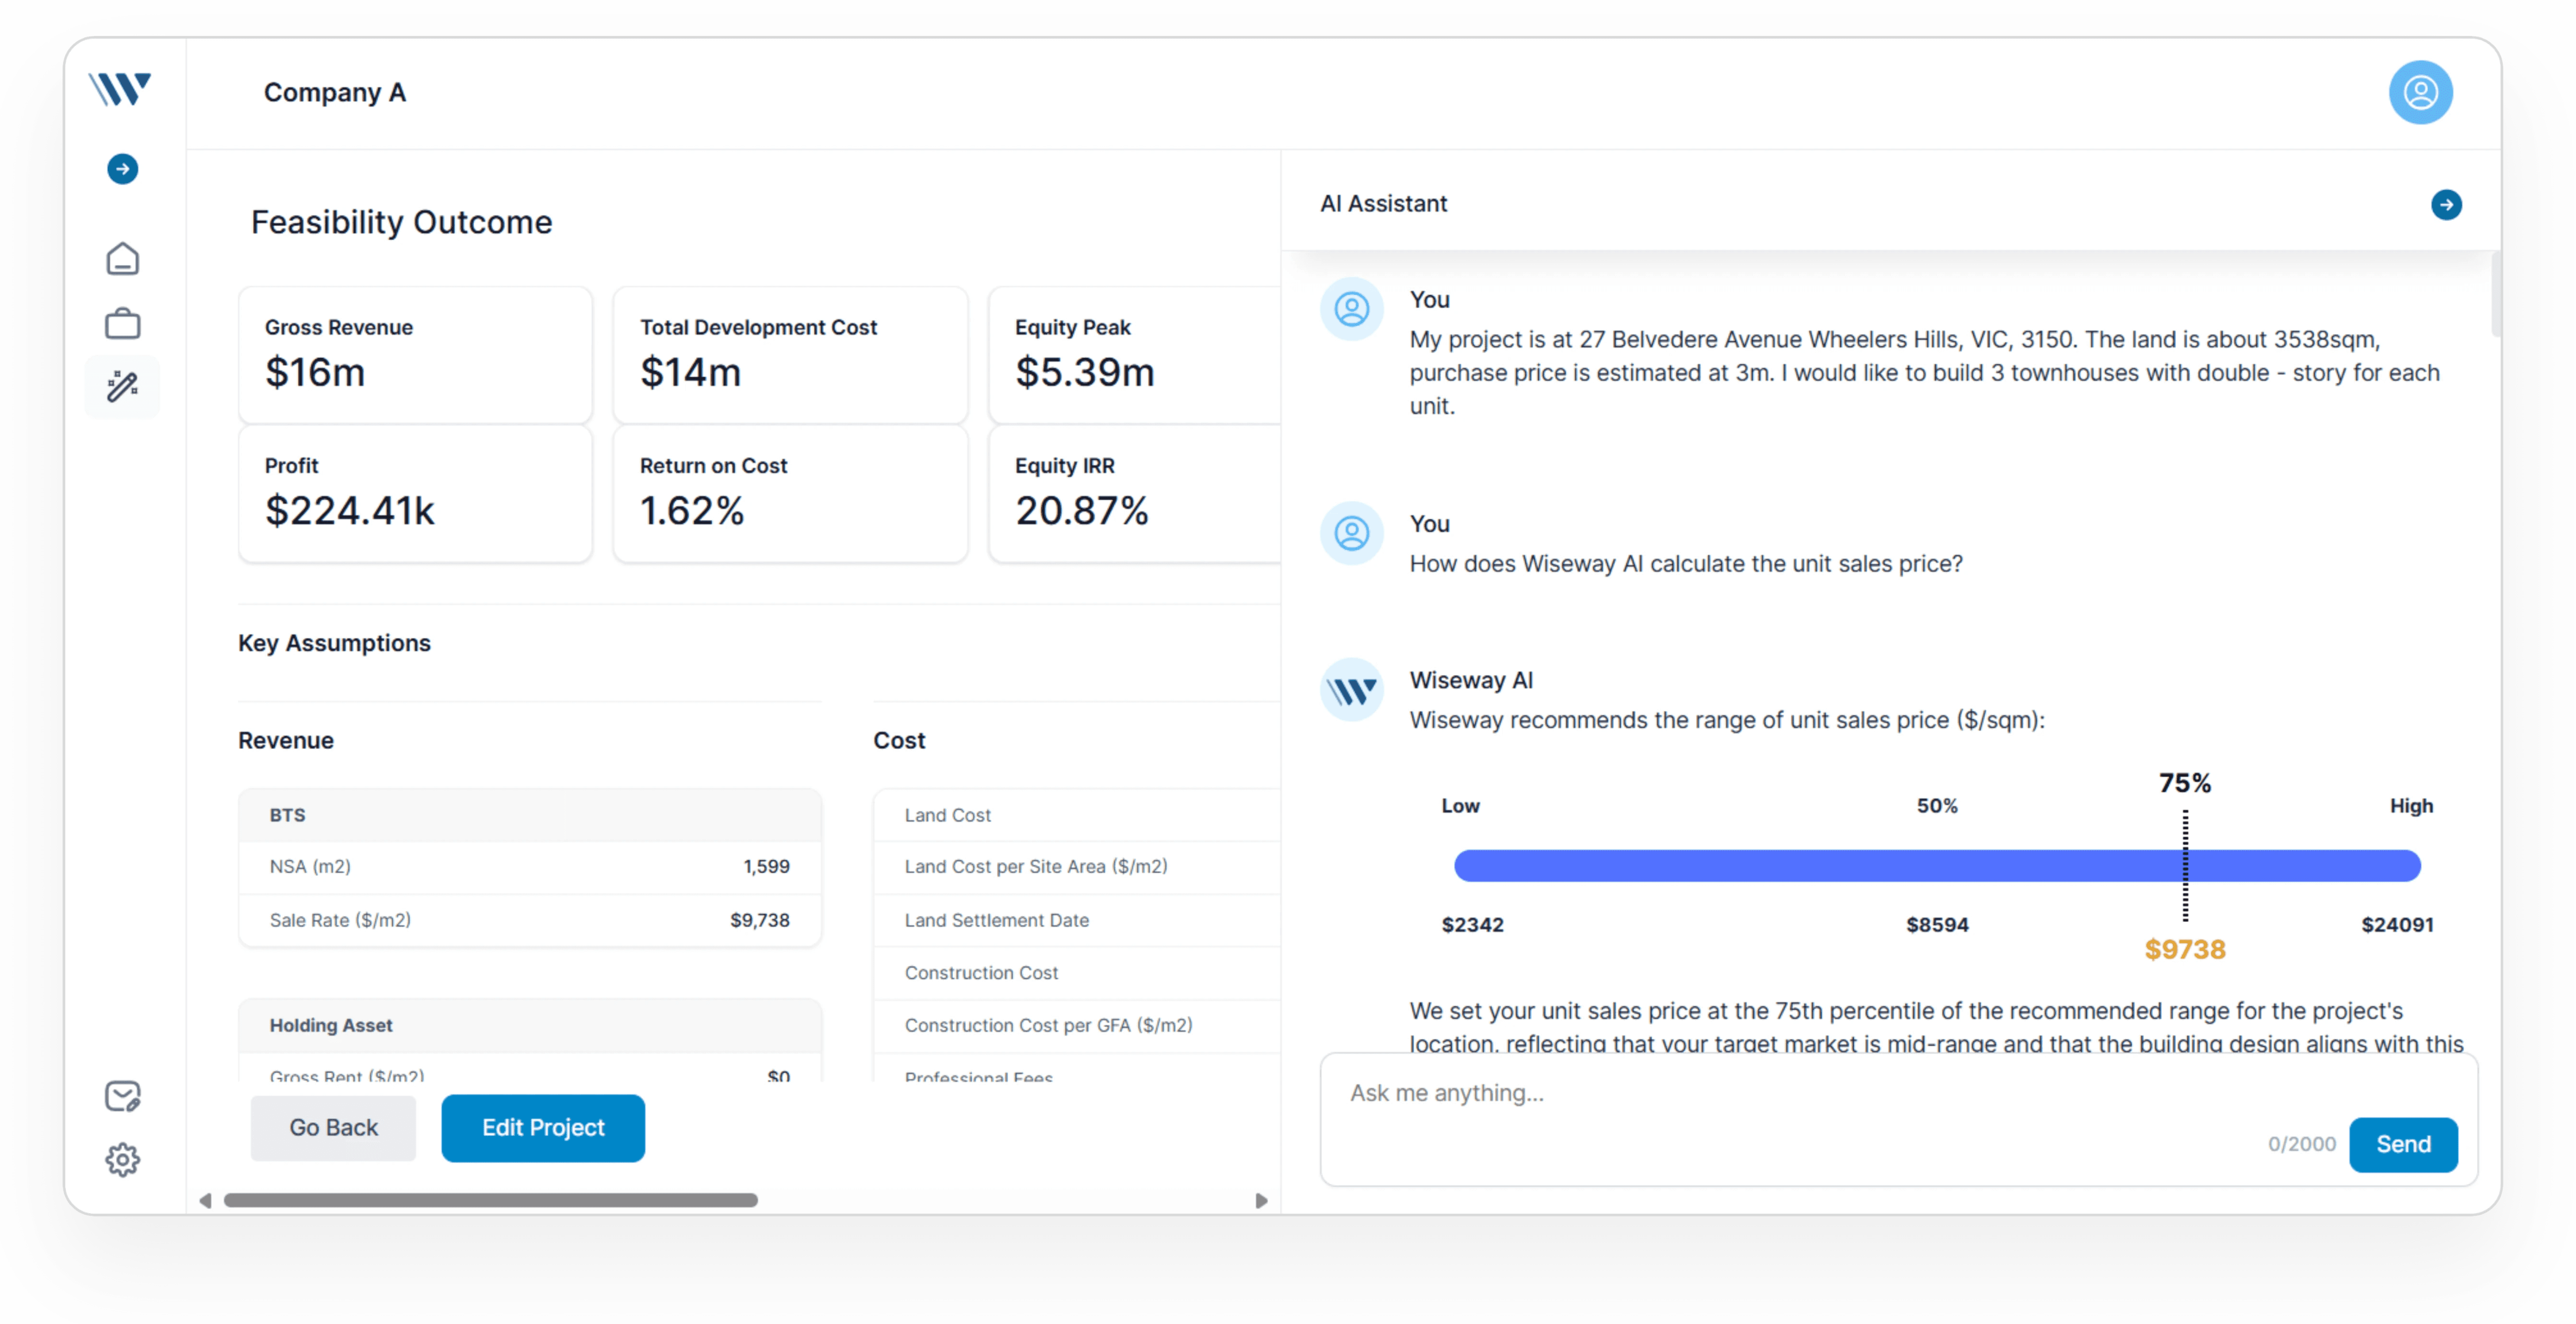Open the feedback mail icon in the sidebar
Viewport: 2576px width, 1324px height.
pos(123,1096)
